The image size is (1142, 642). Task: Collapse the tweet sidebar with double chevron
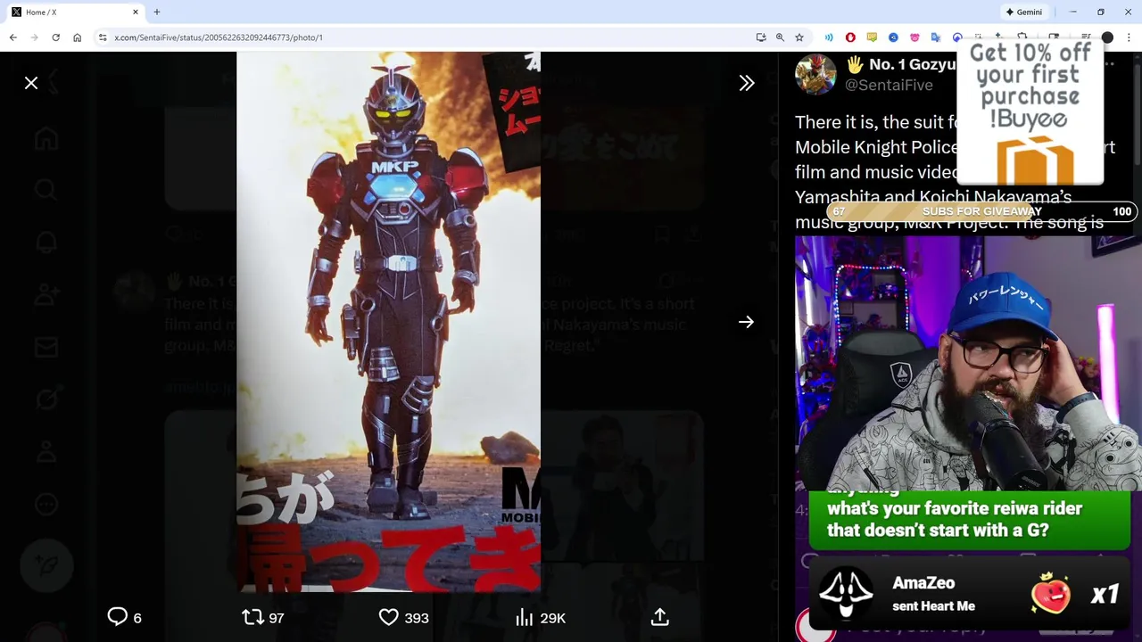pyautogui.click(x=747, y=83)
